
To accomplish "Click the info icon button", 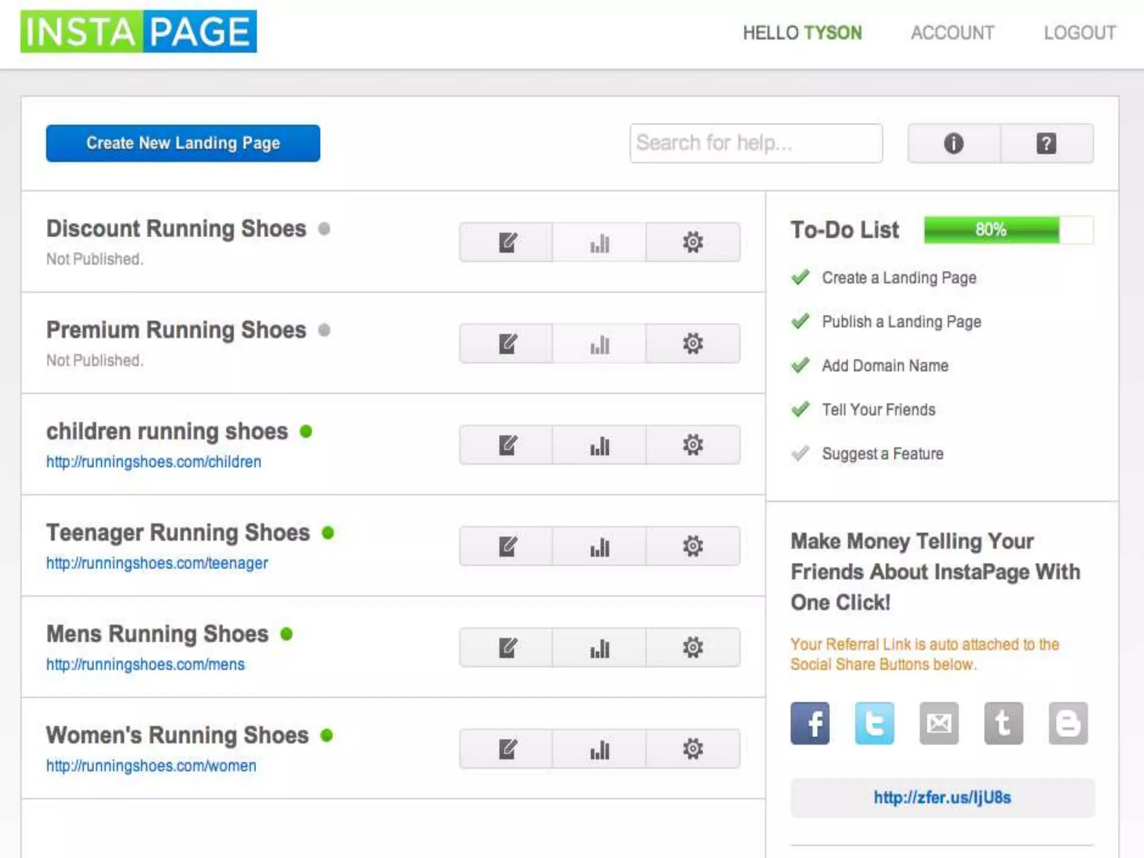I will (954, 144).
